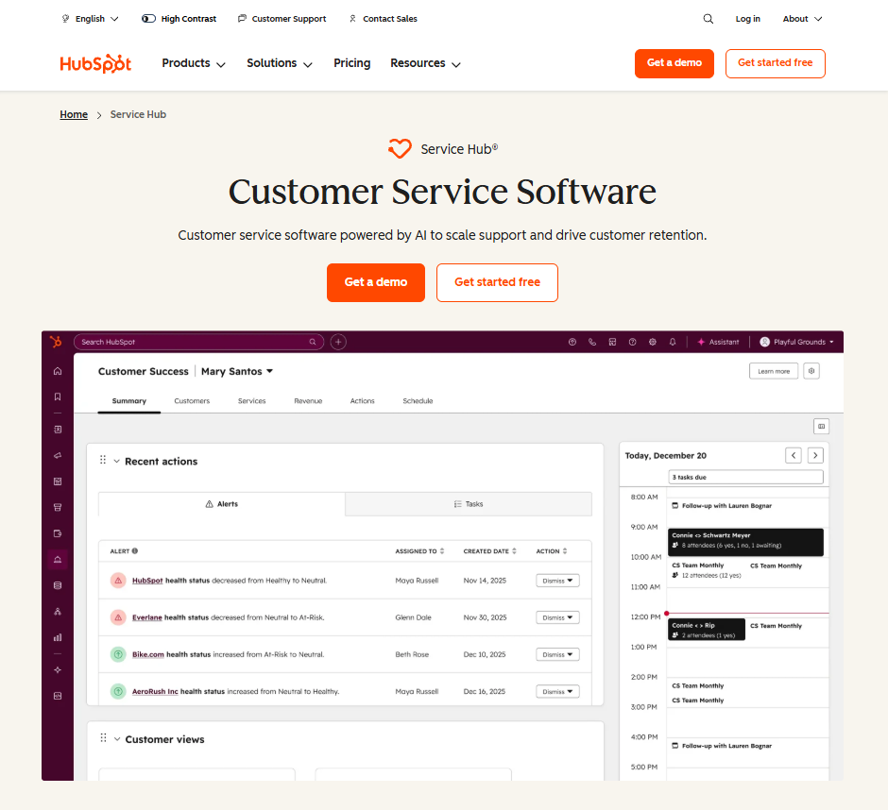Open the English language dropdown
The width and height of the screenshot is (888, 810).
click(x=91, y=19)
